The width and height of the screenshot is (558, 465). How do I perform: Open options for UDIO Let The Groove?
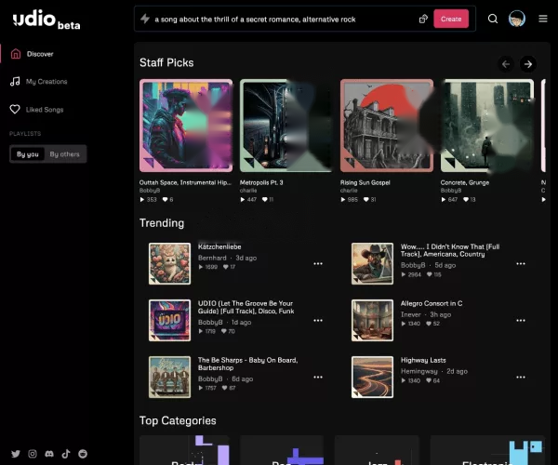click(x=318, y=320)
